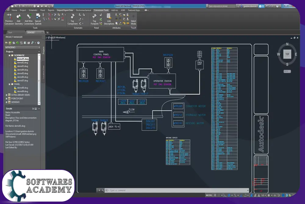The image size is (305, 204).
Task: Expand the POINT2POINT project
Action: pyautogui.click(x=6, y=99)
